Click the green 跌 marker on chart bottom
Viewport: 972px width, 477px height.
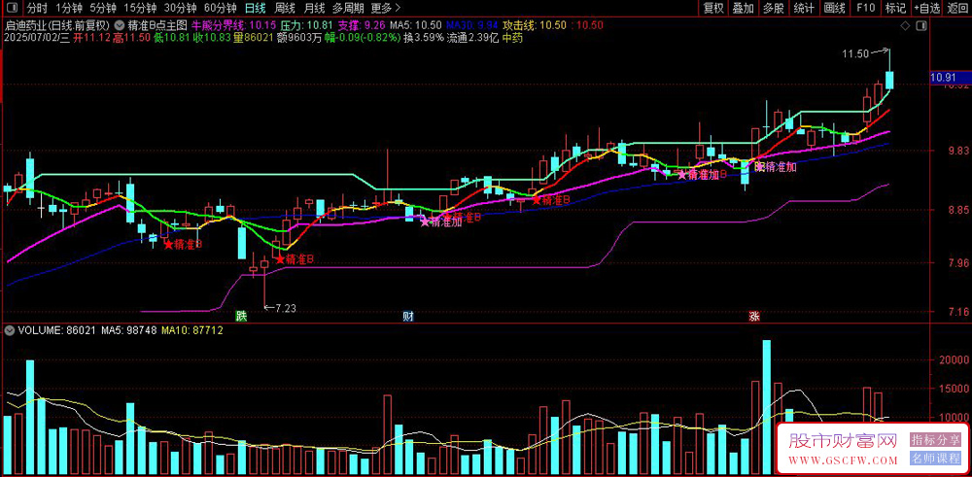241,316
